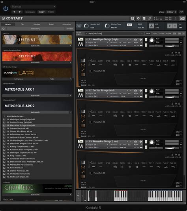Click the Compare button
Screen dimensions: 187x211
(x=30, y=12)
